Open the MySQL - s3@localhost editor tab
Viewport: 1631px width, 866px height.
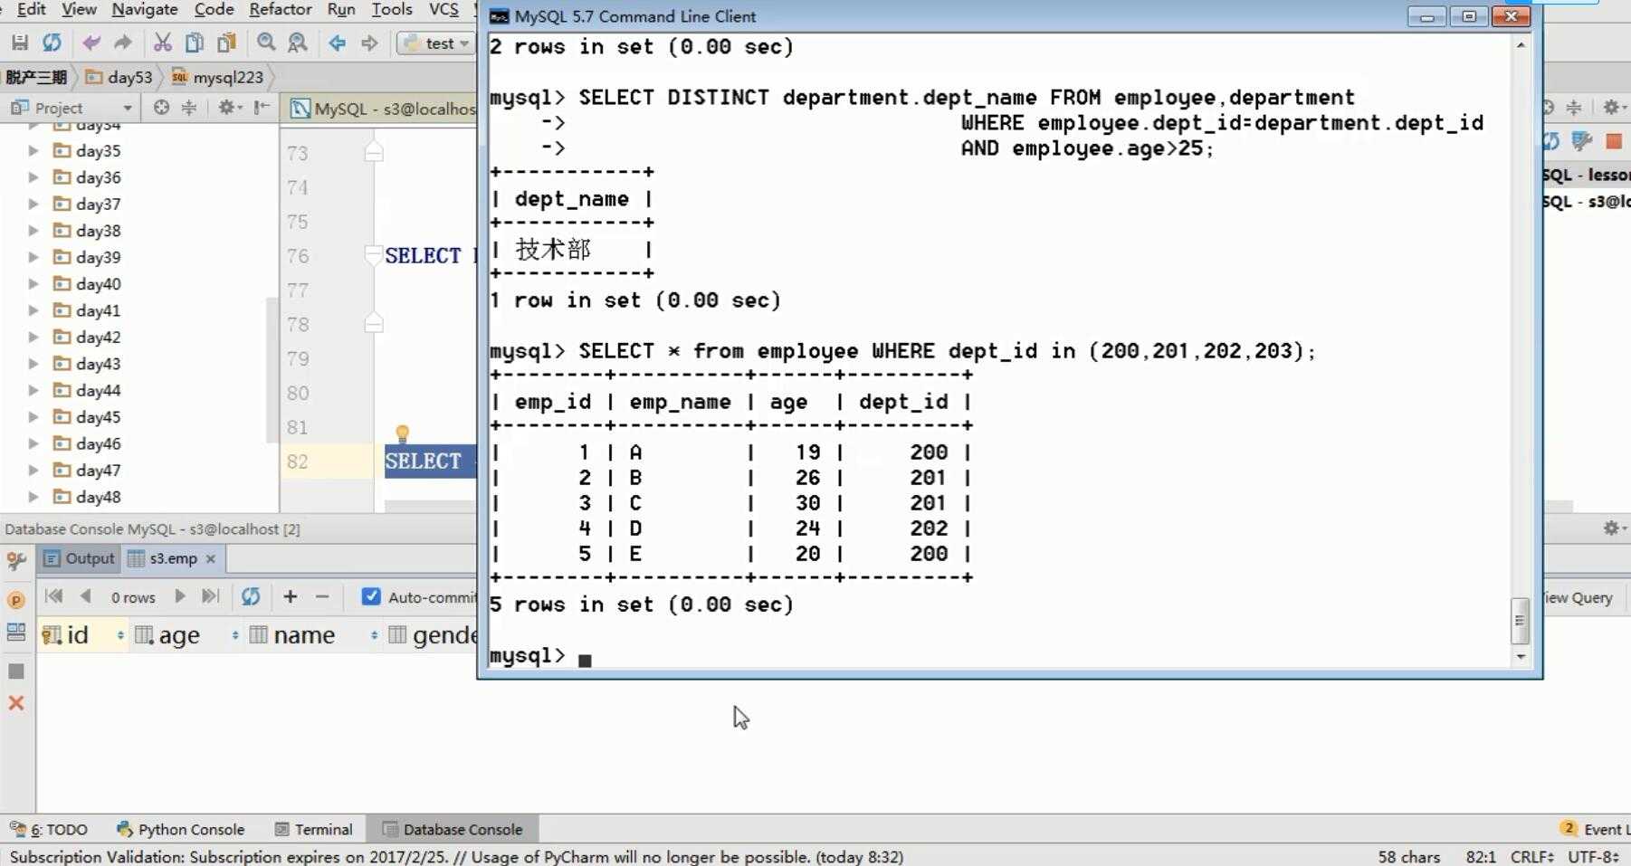(x=383, y=109)
